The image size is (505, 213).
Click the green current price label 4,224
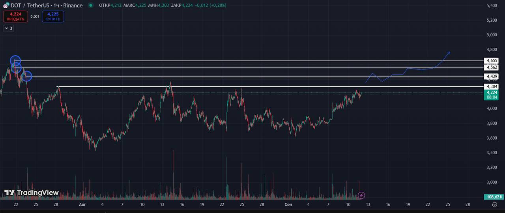pyautogui.click(x=492, y=95)
